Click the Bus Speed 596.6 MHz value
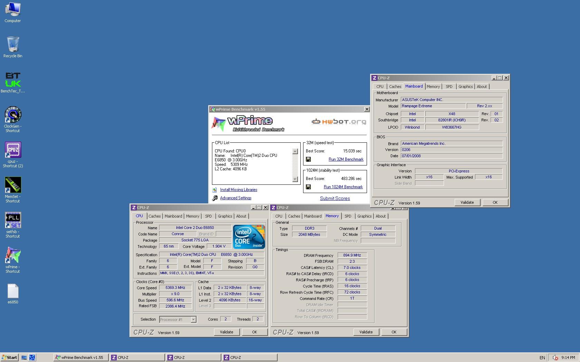This screenshot has height=362, width=580. [x=175, y=300]
